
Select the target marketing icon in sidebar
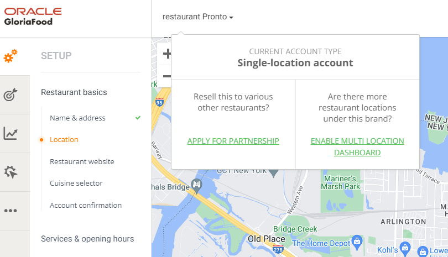tap(11, 95)
